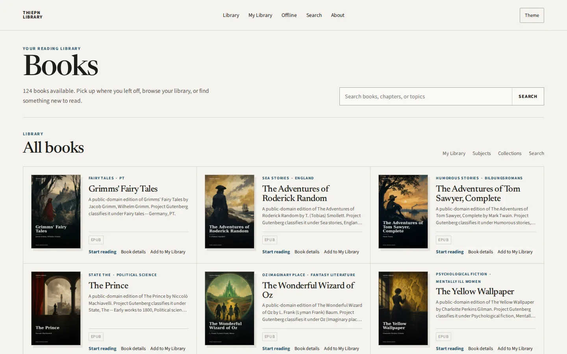Start reading Roderick Random

point(276,252)
